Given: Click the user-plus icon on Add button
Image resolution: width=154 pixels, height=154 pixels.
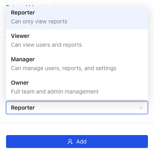Looking at the screenshot, I should tap(70, 142).
